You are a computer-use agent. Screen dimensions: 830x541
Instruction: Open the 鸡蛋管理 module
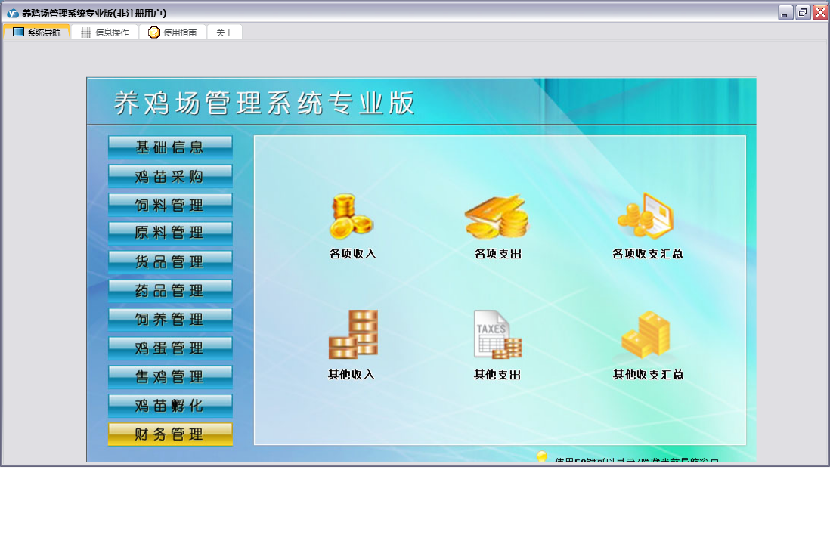tap(170, 348)
